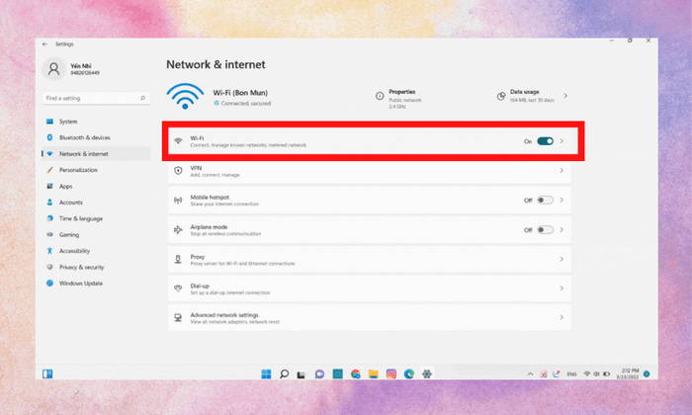Open the user profile avatar Yến Nhi
The image size is (692, 415).
pyautogui.click(x=53, y=69)
